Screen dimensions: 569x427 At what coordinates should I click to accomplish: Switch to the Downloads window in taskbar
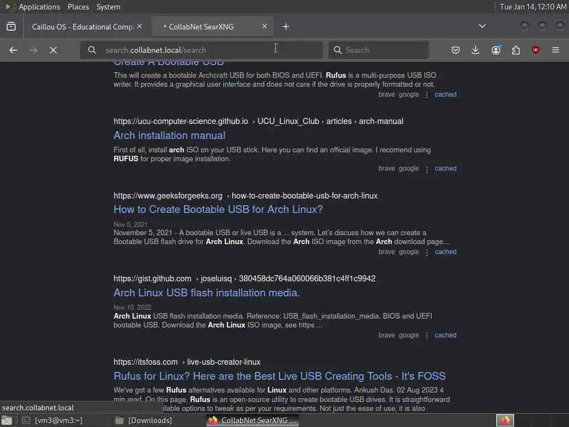coord(150,420)
